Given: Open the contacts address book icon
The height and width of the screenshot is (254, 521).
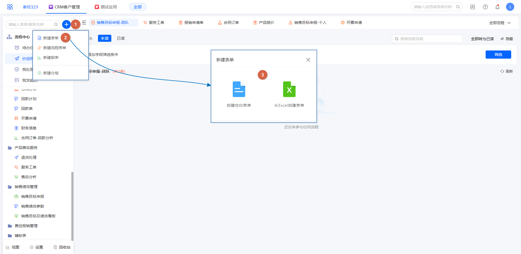Looking at the screenshot, I should coord(472,7).
